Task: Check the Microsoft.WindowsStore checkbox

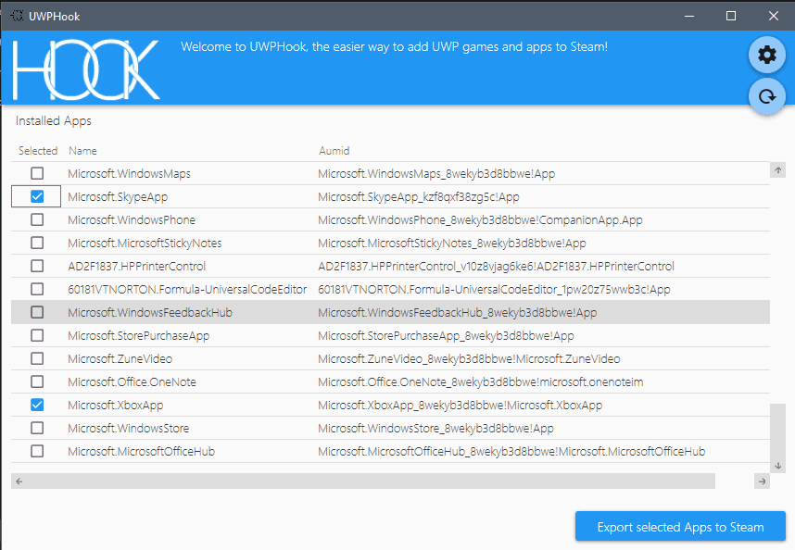Action: [x=37, y=428]
